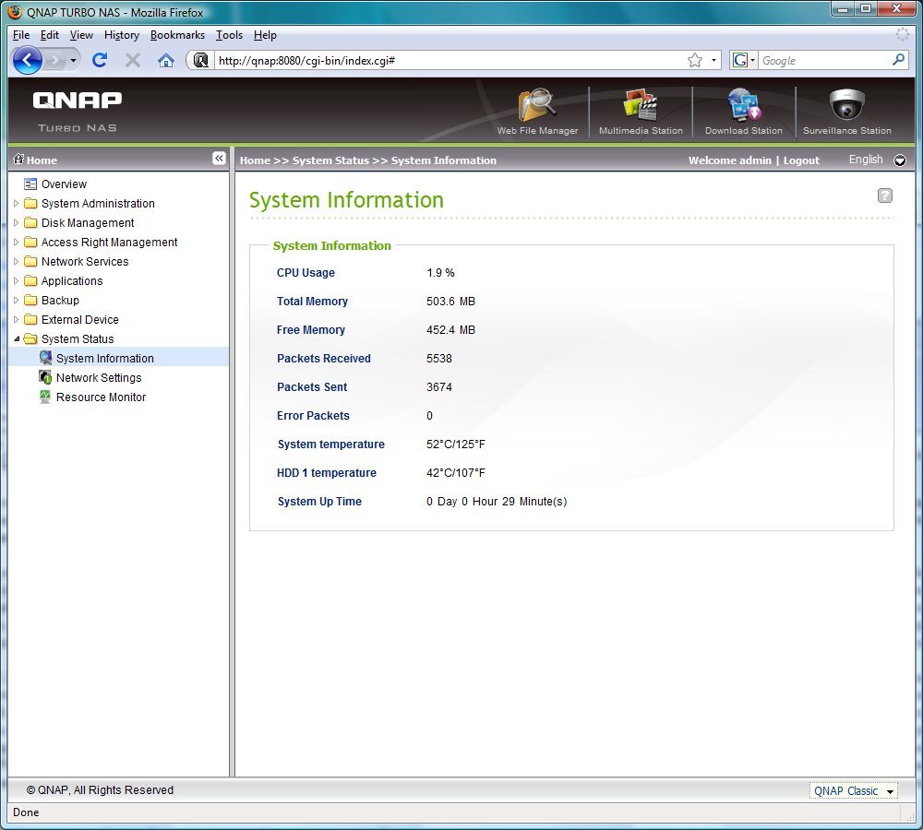Click the Packets Received value 5538
Image resolution: width=923 pixels, height=830 pixels.
click(439, 358)
